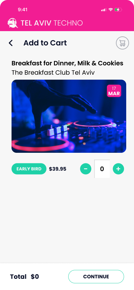Tap the Total $0 amount

coord(25,277)
